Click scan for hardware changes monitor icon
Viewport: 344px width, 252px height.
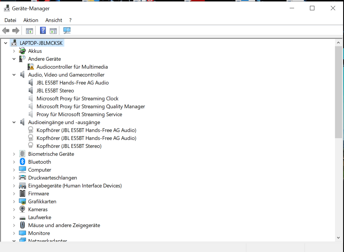coord(67,31)
